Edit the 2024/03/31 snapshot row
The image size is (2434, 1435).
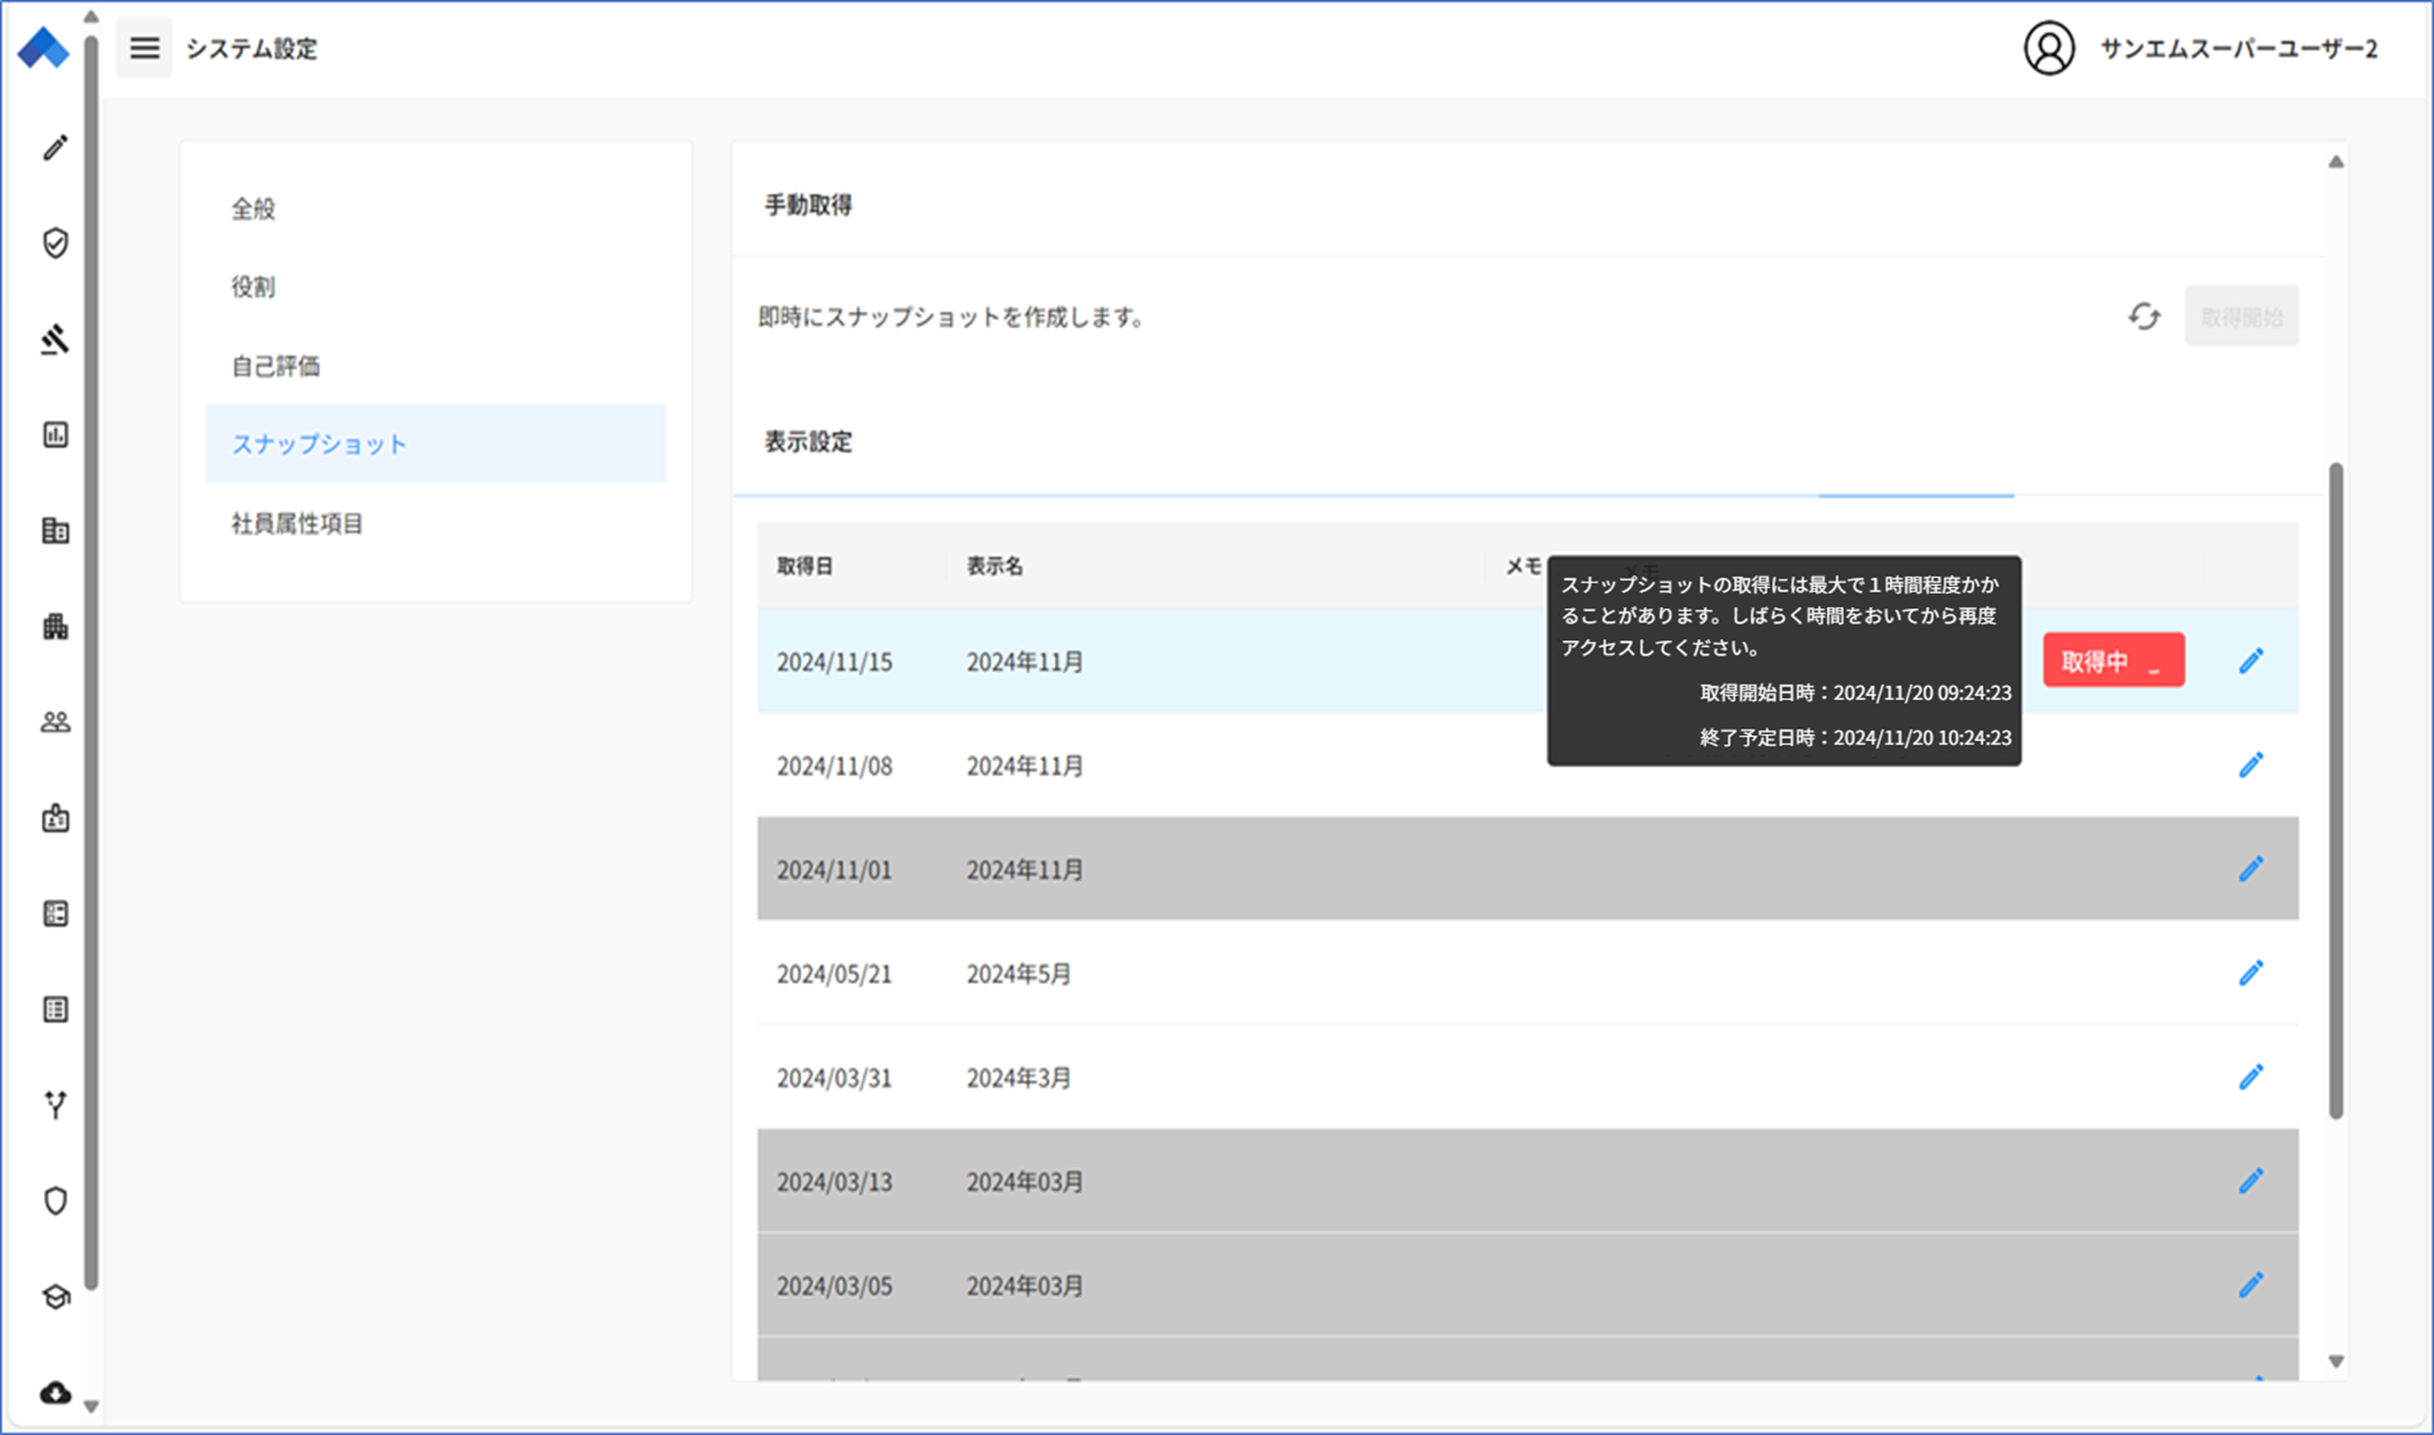2250,1076
